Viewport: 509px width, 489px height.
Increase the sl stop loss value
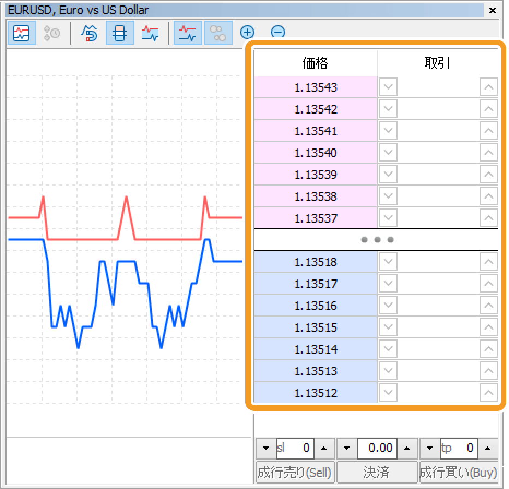(x=324, y=448)
